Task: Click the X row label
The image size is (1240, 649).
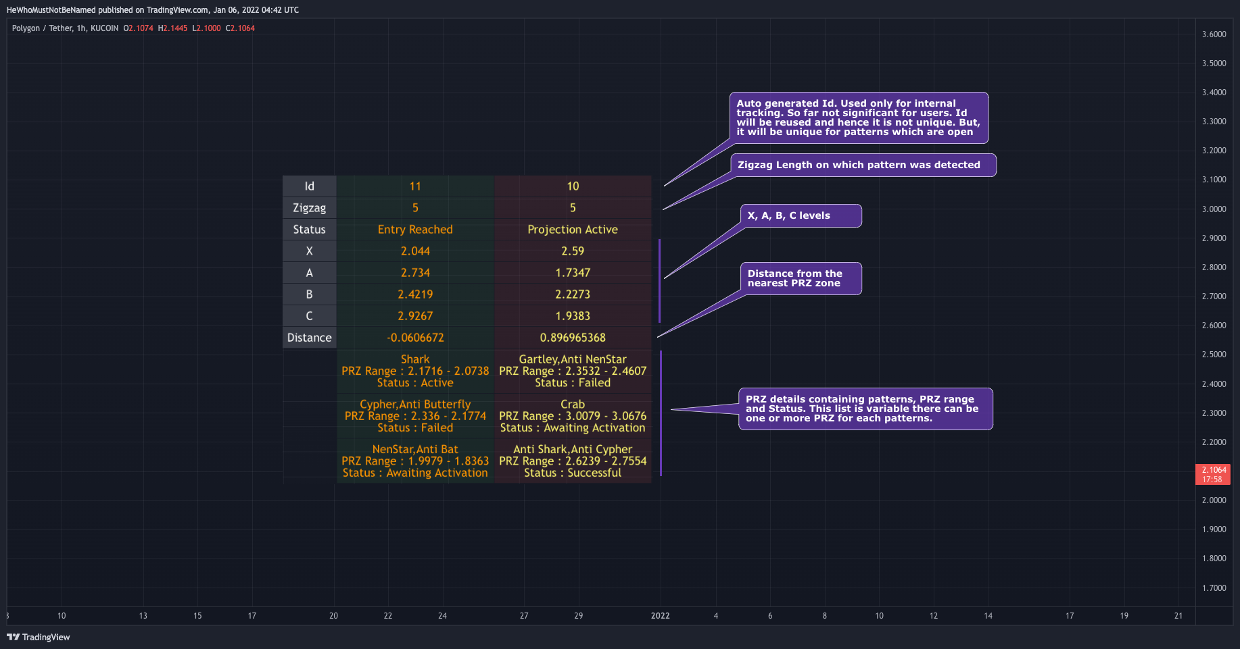Action: (309, 251)
